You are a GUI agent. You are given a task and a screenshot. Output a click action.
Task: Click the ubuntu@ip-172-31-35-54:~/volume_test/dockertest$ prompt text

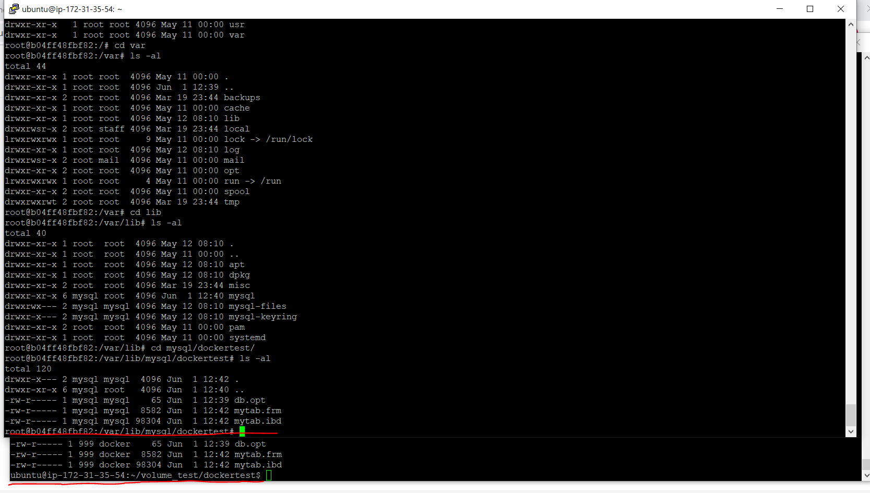point(135,475)
